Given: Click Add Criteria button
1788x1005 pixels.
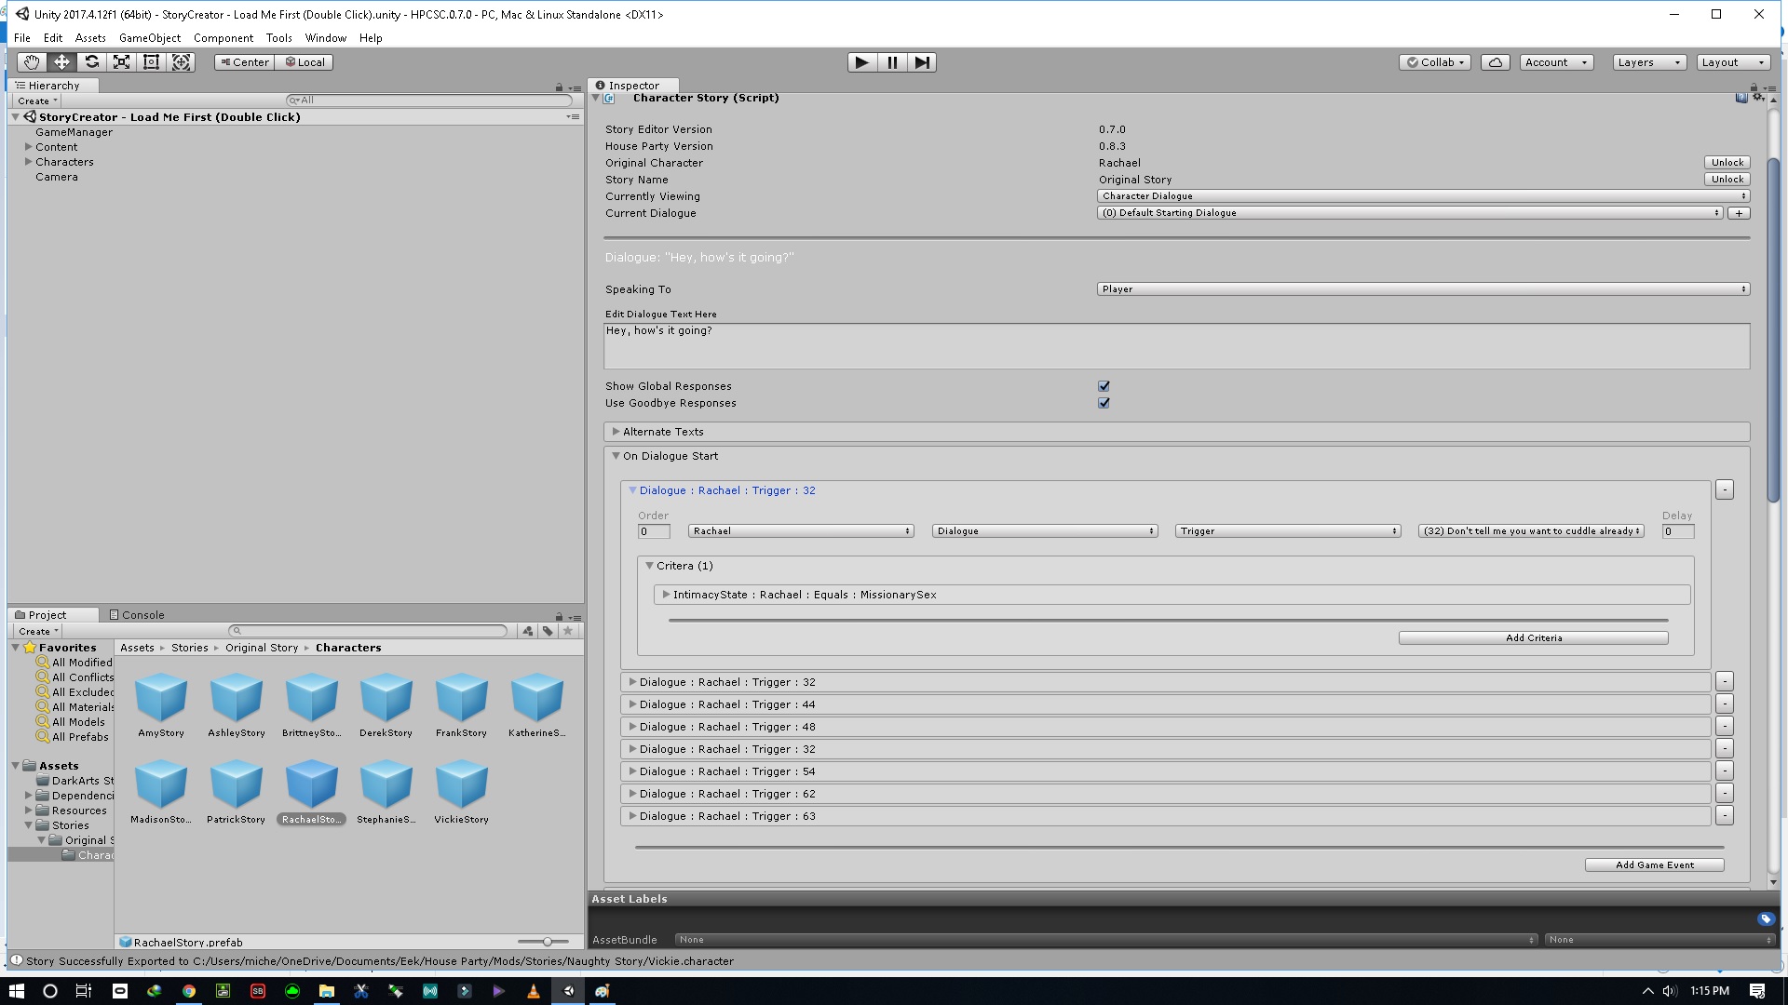Looking at the screenshot, I should point(1533,638).
